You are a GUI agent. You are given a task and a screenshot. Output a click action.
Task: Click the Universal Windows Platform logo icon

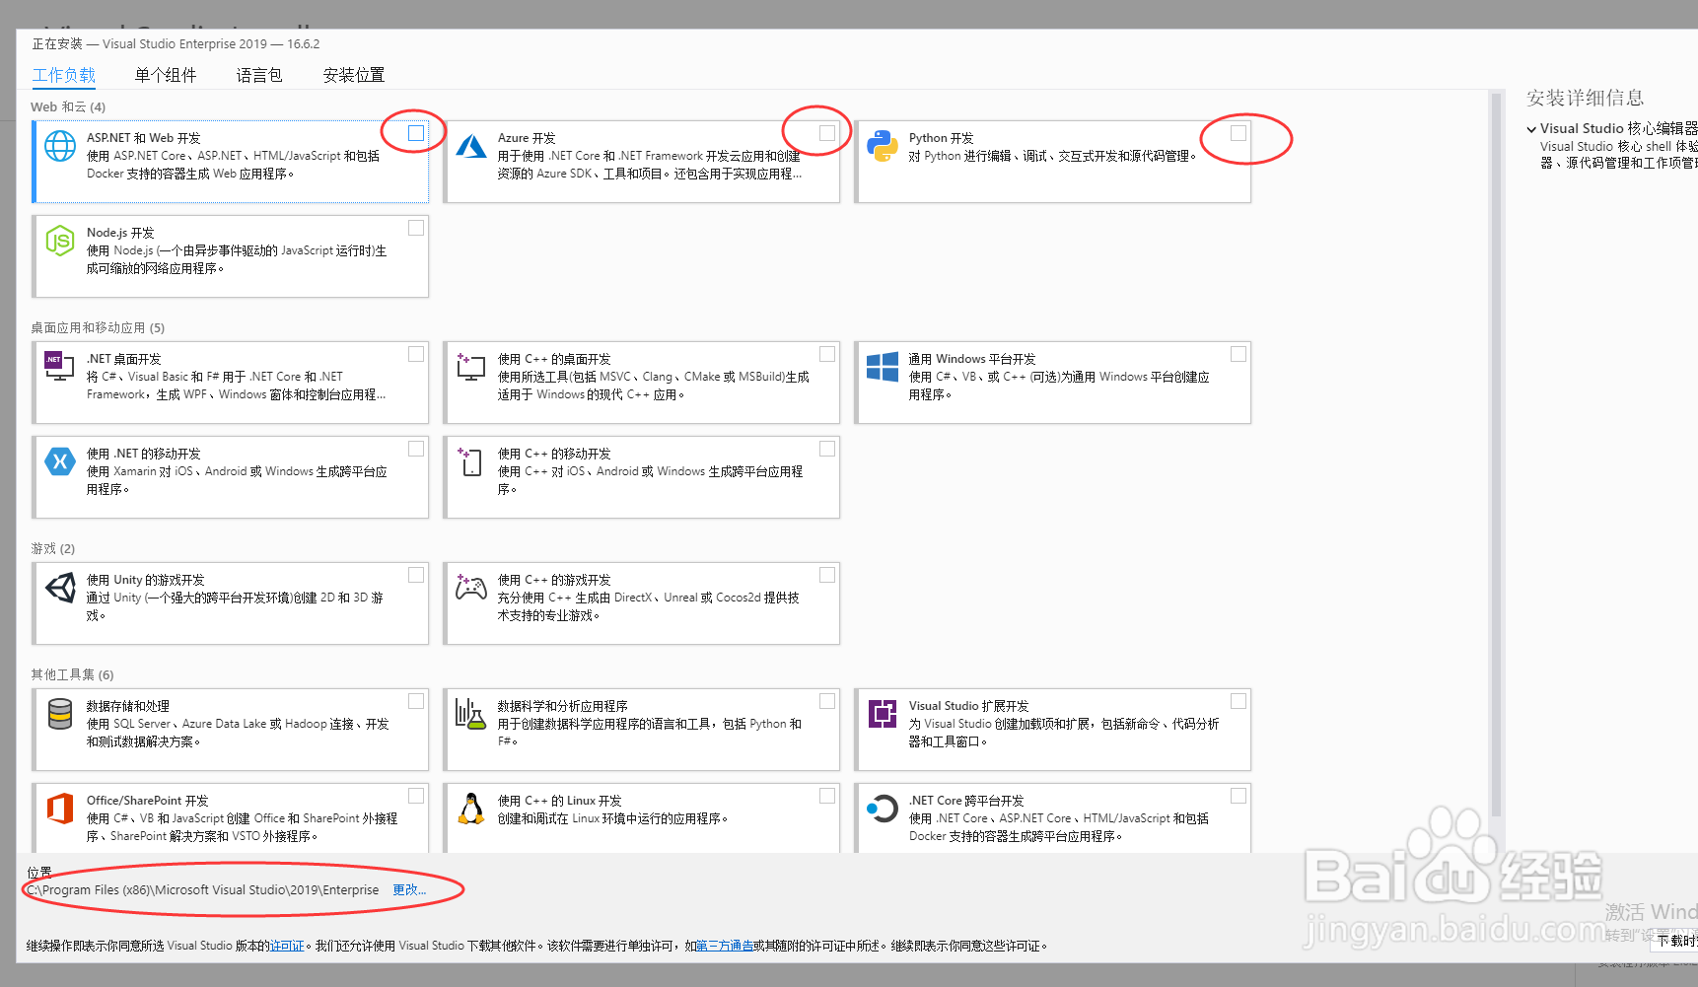click(x=883, y=367)
